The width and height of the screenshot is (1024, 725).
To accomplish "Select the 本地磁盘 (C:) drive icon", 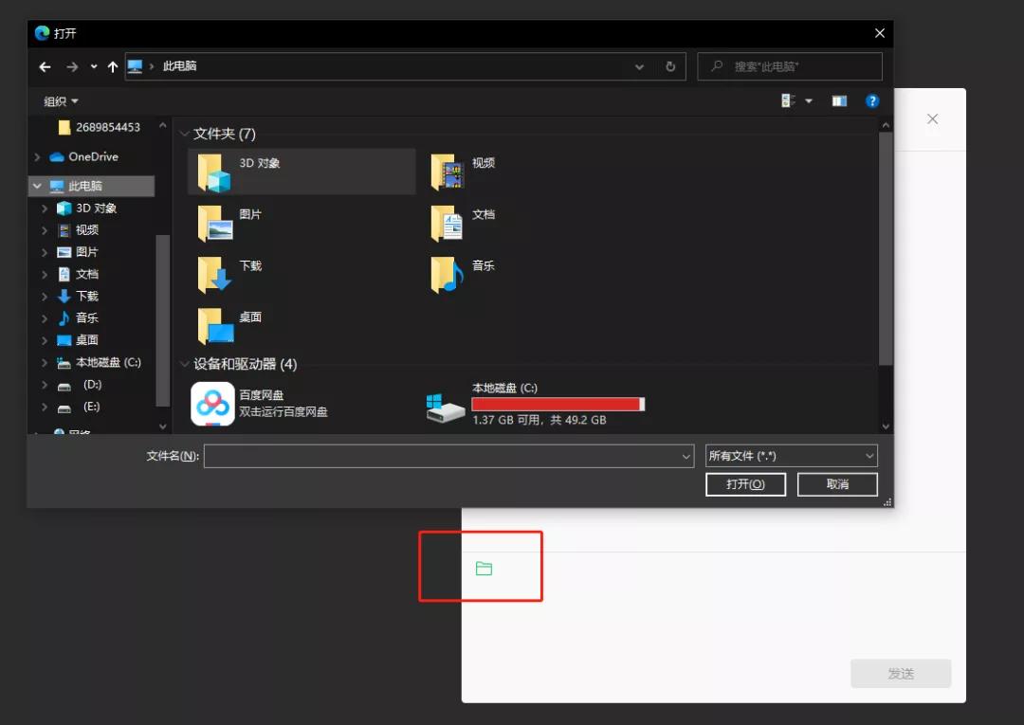I will tap(446, 408).
